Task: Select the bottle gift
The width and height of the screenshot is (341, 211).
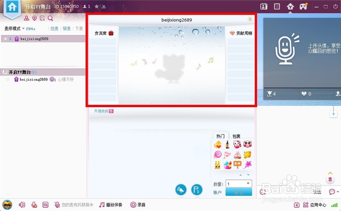Action: tap(227, 144)
